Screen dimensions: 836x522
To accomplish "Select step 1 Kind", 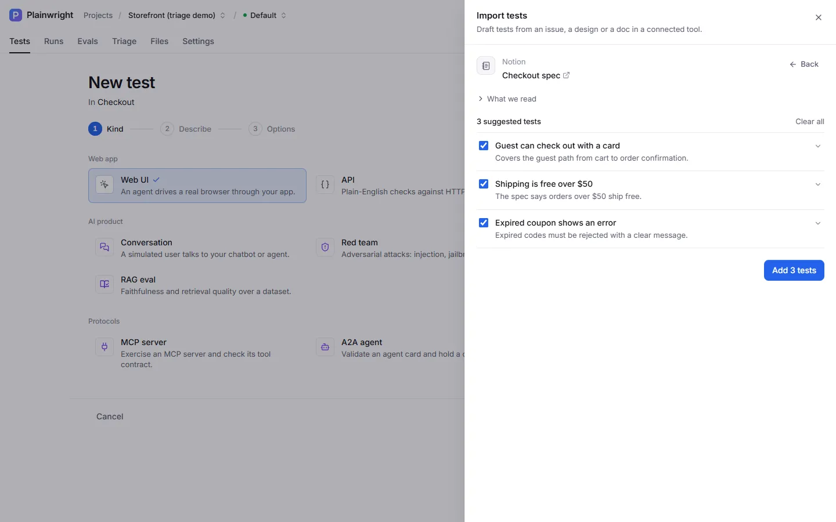I will (x=106, y=129).
